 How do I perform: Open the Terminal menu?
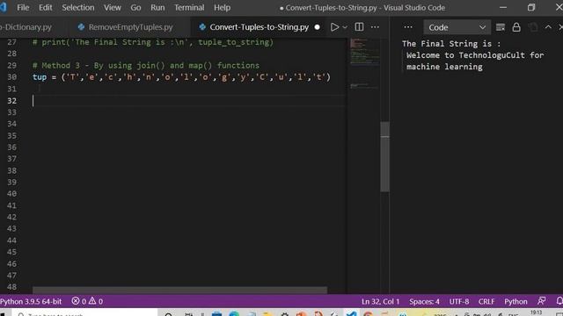[189, 8]
